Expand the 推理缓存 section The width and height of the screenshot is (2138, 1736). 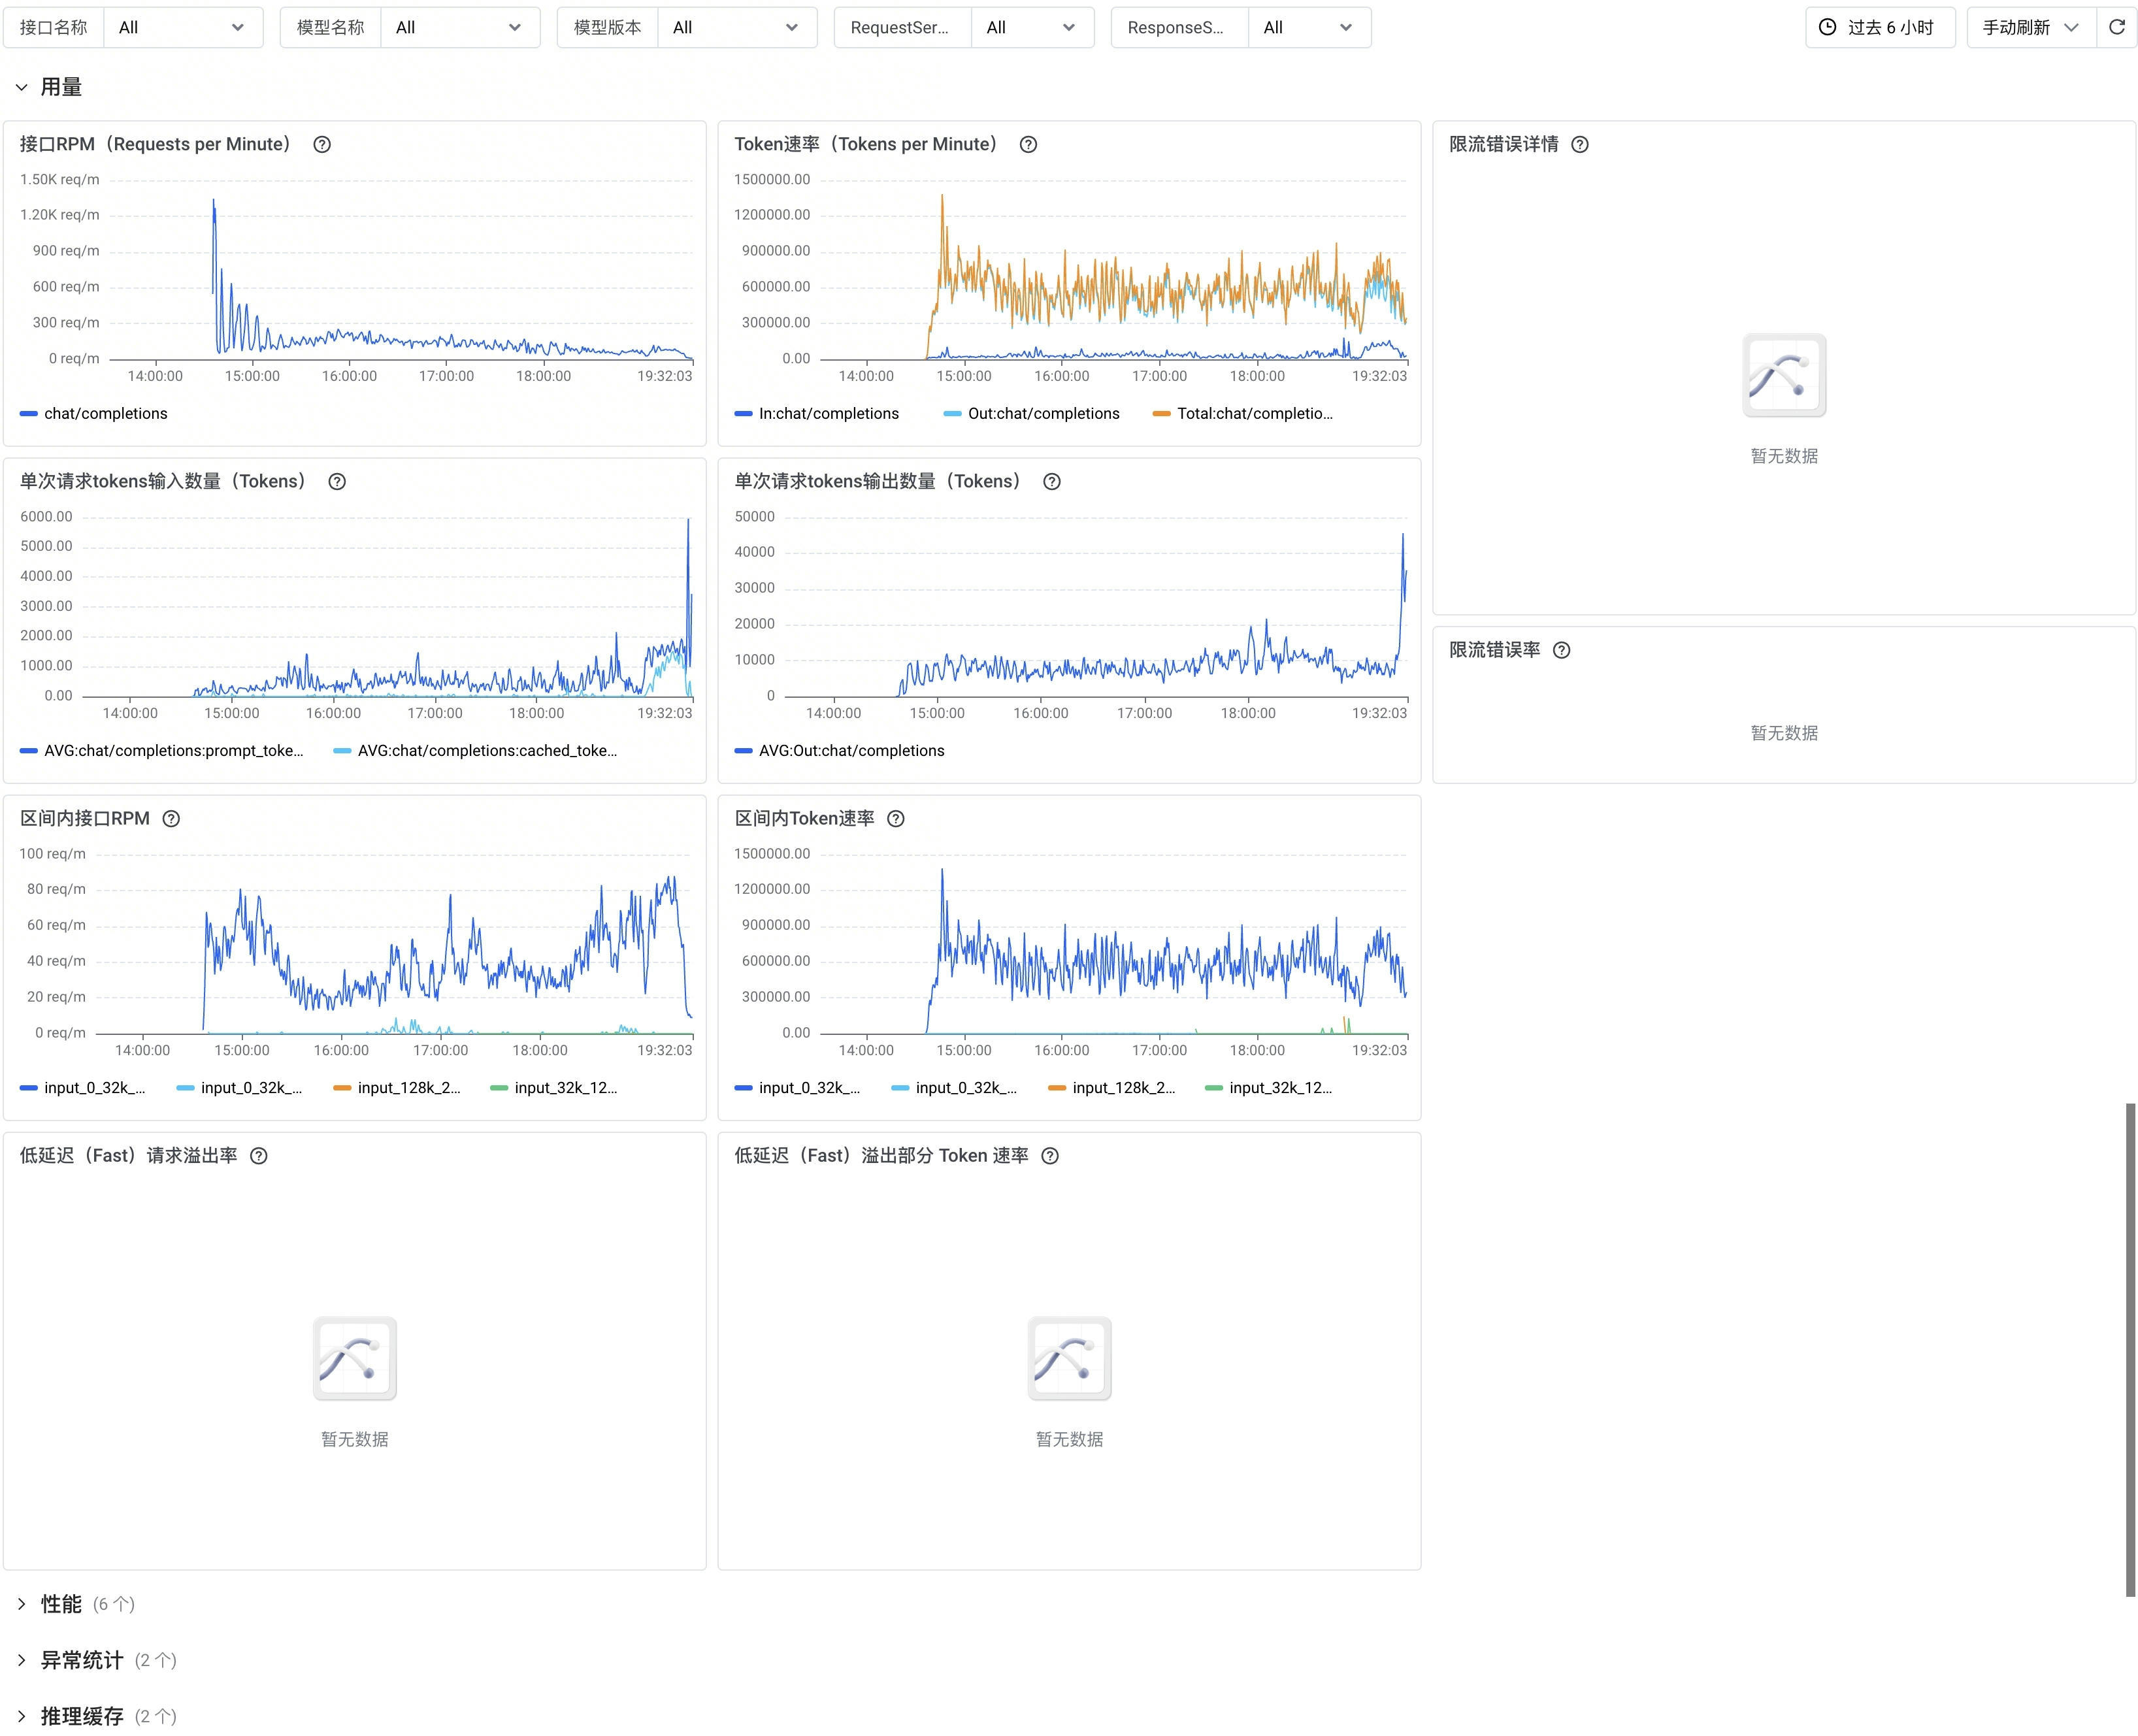click(x=21, y=1716)
